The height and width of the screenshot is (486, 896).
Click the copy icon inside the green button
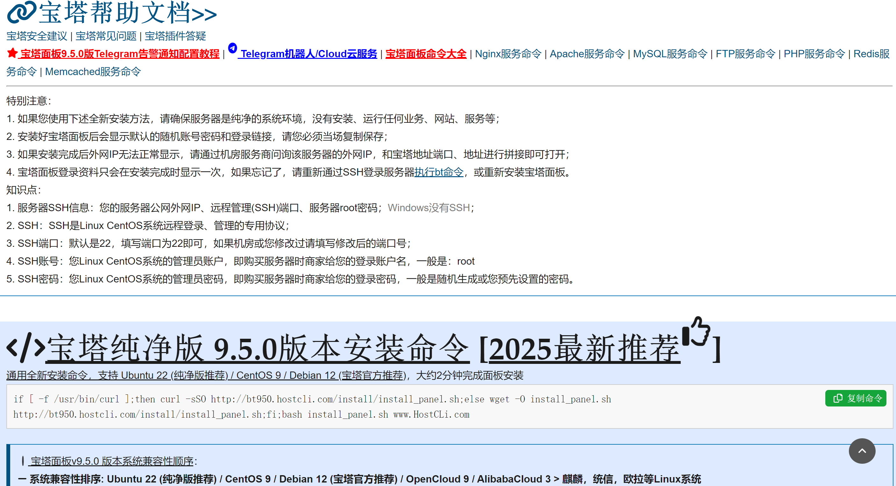click(839, 398)
